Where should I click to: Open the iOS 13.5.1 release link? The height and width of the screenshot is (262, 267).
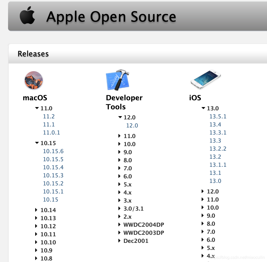point(218,116)
